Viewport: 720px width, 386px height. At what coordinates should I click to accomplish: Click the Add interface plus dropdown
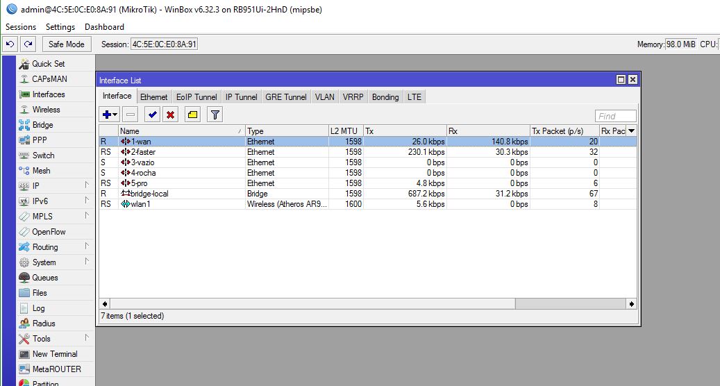(110, 115)
